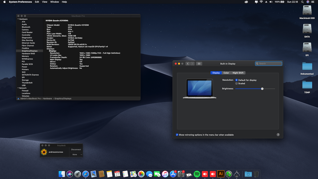Viewport: 318px width, 179px height.
Task: Open Downloads folder in Dock
Action: (248, 174)
